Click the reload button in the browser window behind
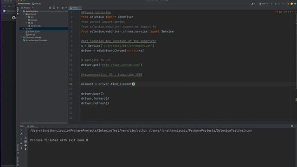297x167 pixels. (x=13, y=6)
